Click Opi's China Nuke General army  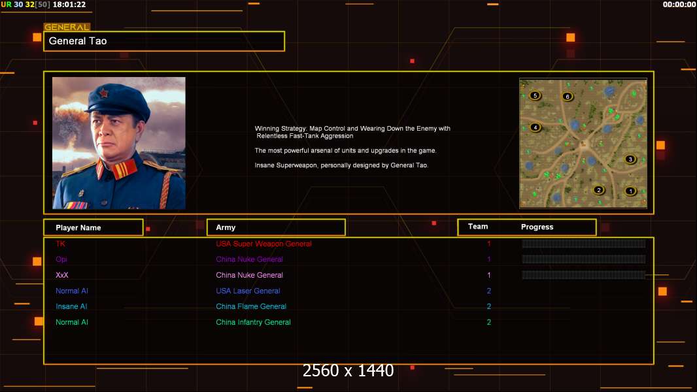[249, 259]
